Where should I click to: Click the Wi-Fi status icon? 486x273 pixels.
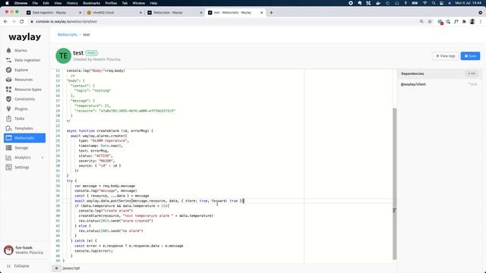point(425,3)
